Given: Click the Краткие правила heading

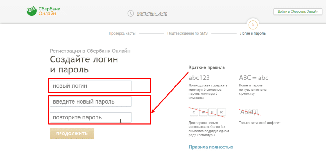Looking at the screenshot, I should tap(207, 67).
